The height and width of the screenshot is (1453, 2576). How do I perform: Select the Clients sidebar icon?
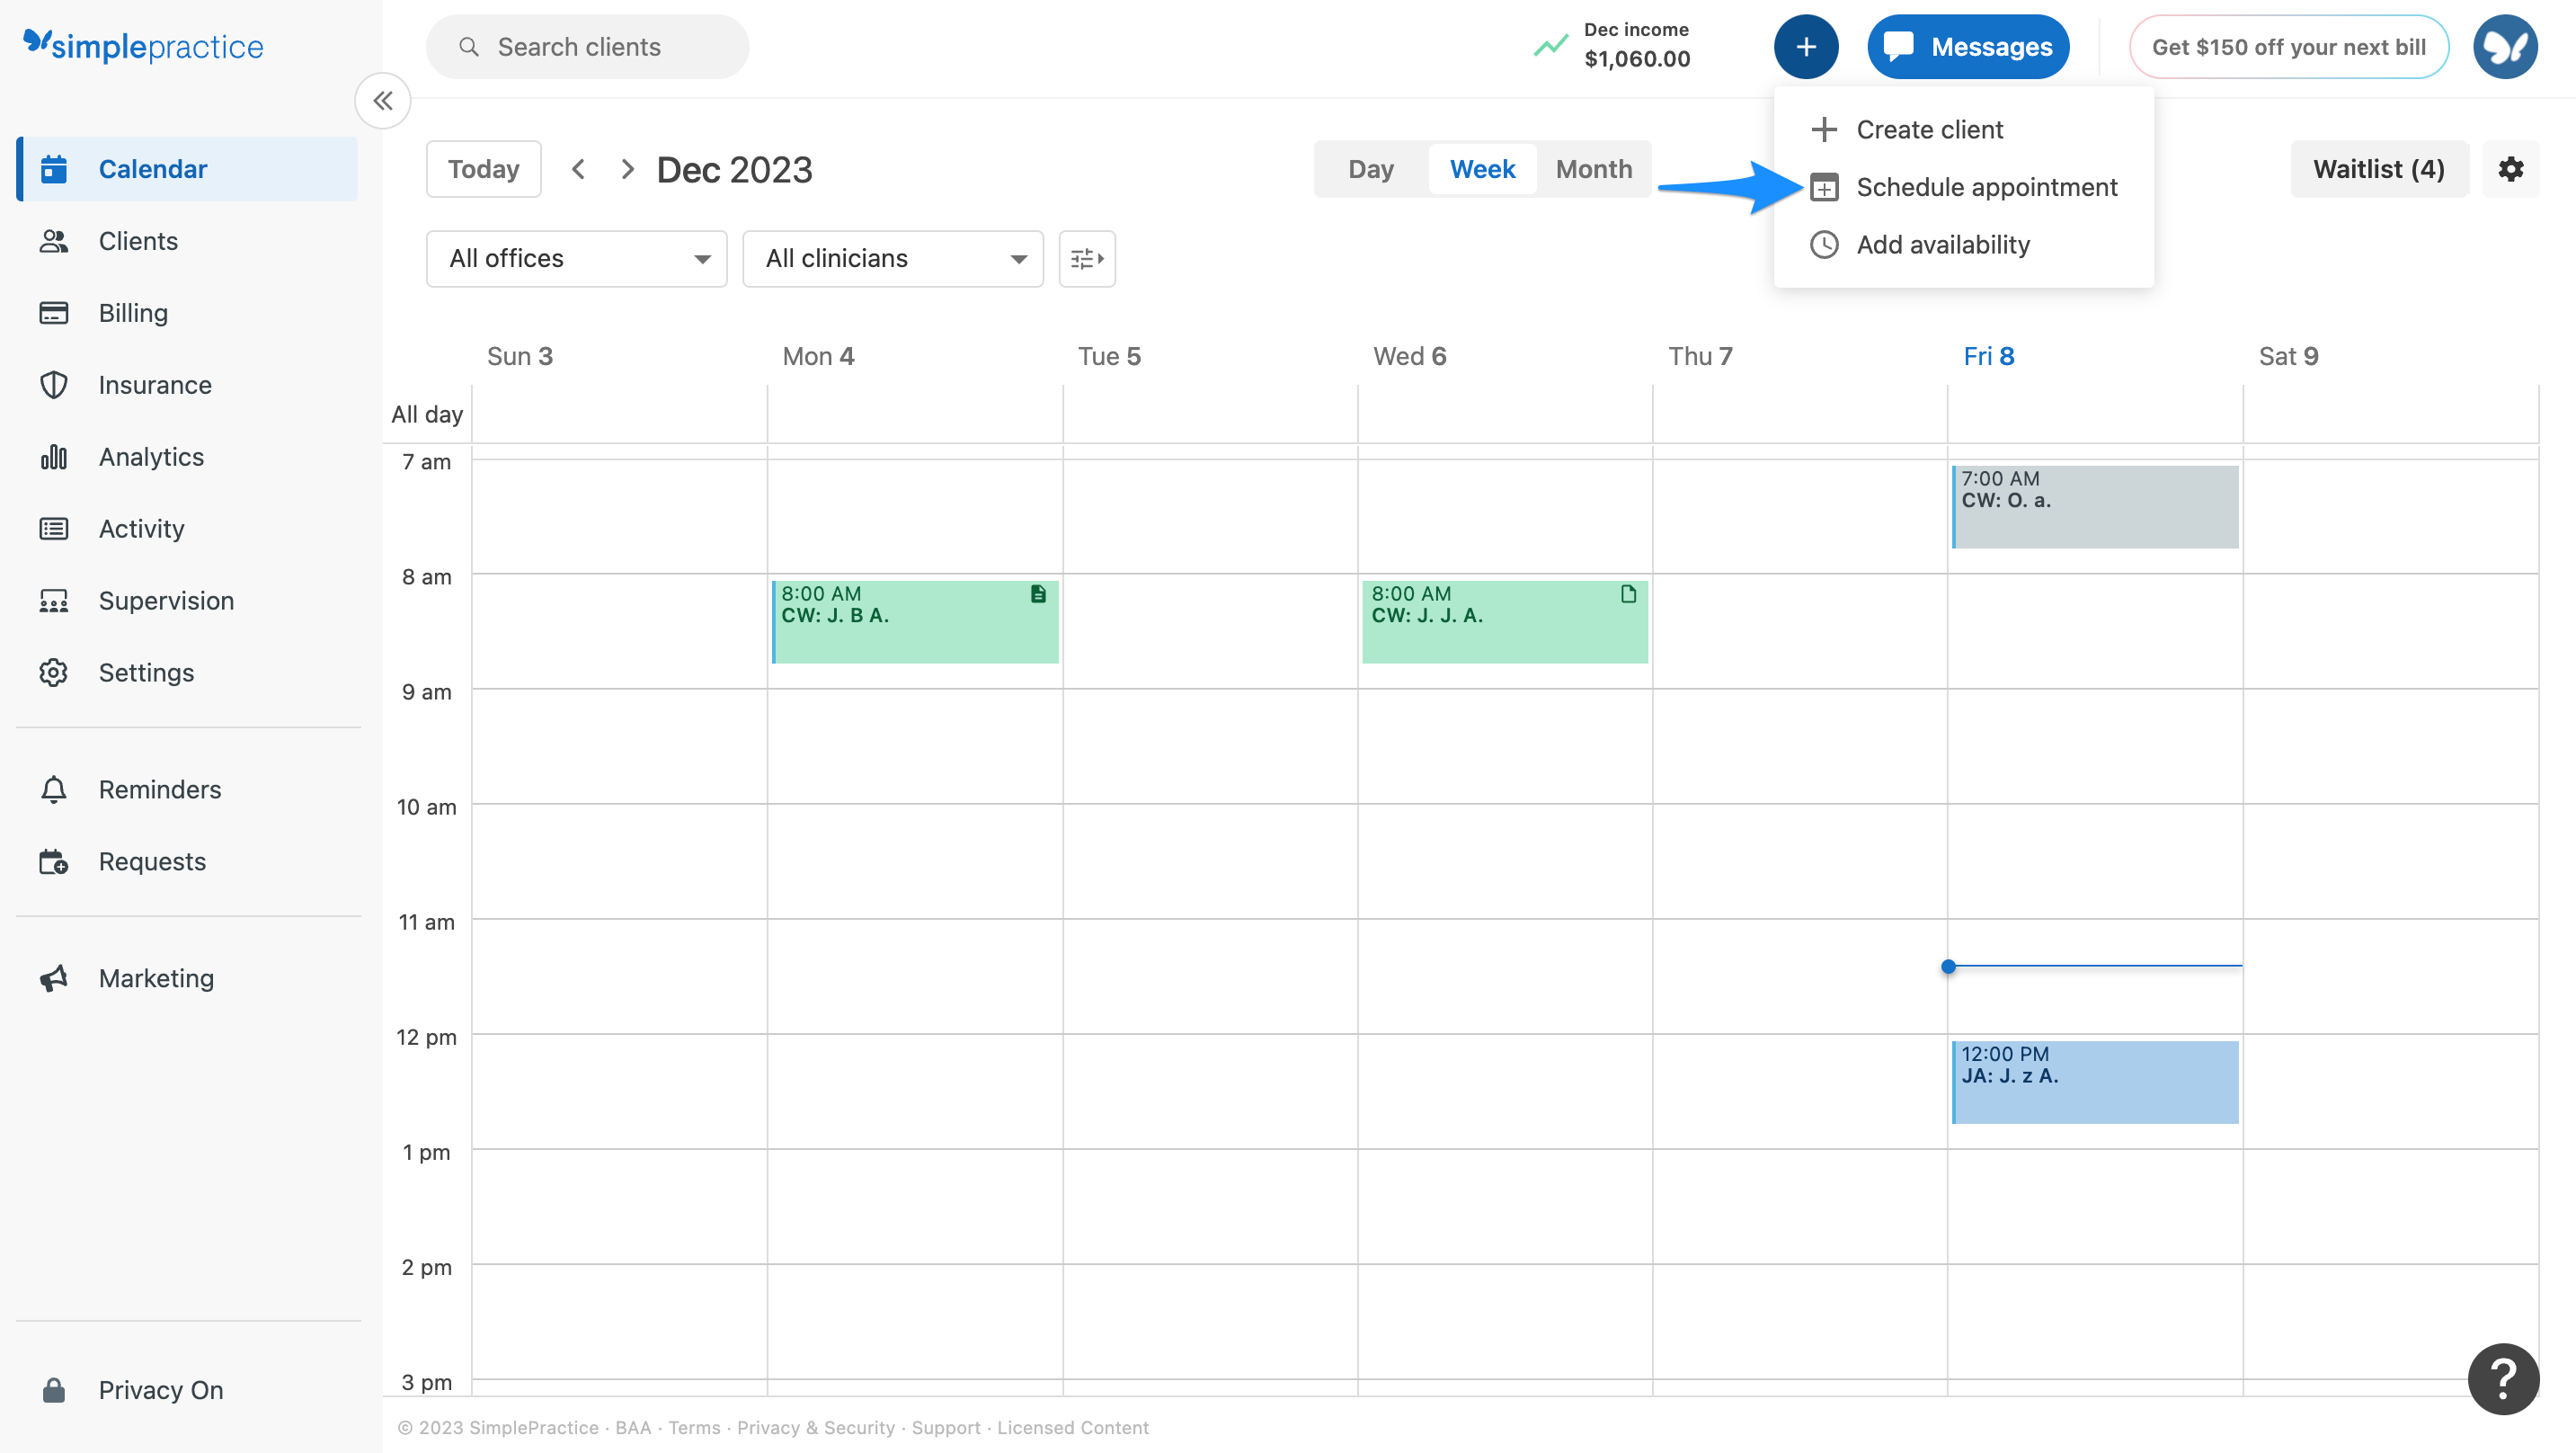(138, 240)
